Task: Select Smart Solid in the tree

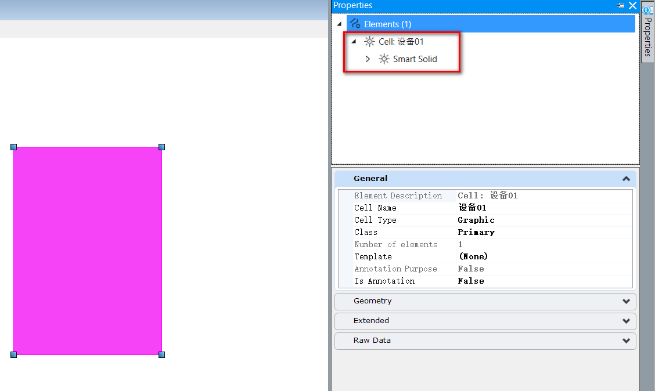Action: (415, 59)
